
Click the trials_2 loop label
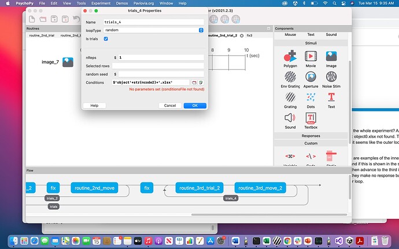click(52, 198)
